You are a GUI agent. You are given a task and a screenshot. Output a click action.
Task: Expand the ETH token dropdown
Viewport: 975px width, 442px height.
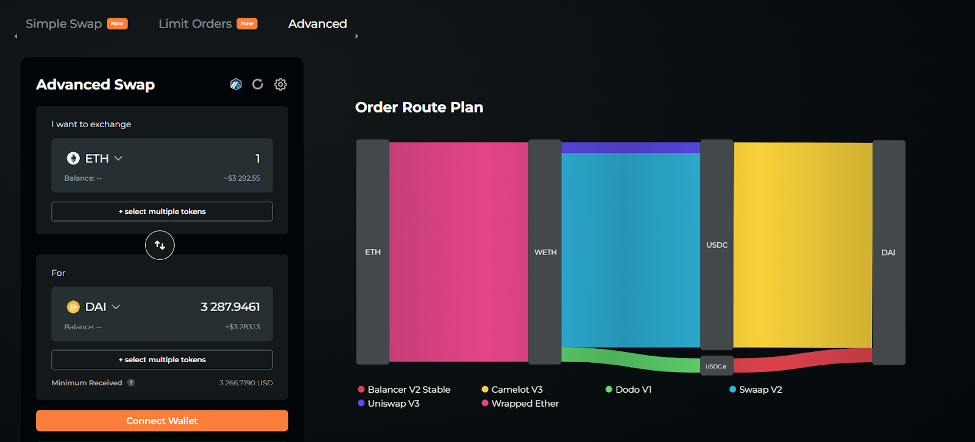tap(118, 158)
